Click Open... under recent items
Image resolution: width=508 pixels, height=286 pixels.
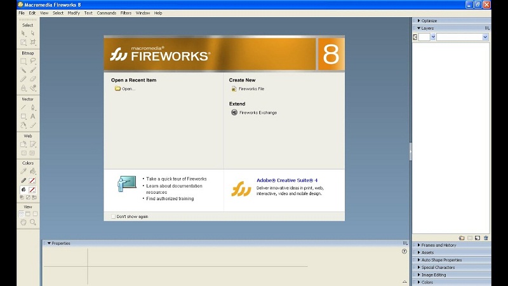pyautogui.click(x=124, y=88)
